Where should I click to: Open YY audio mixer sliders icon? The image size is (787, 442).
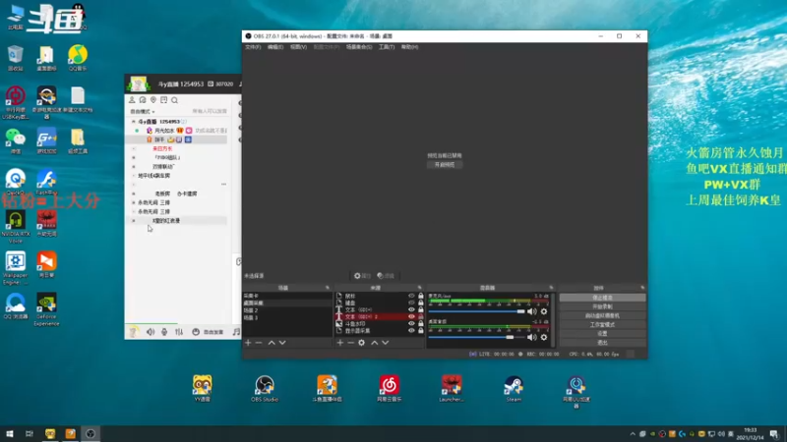[179, 332]
